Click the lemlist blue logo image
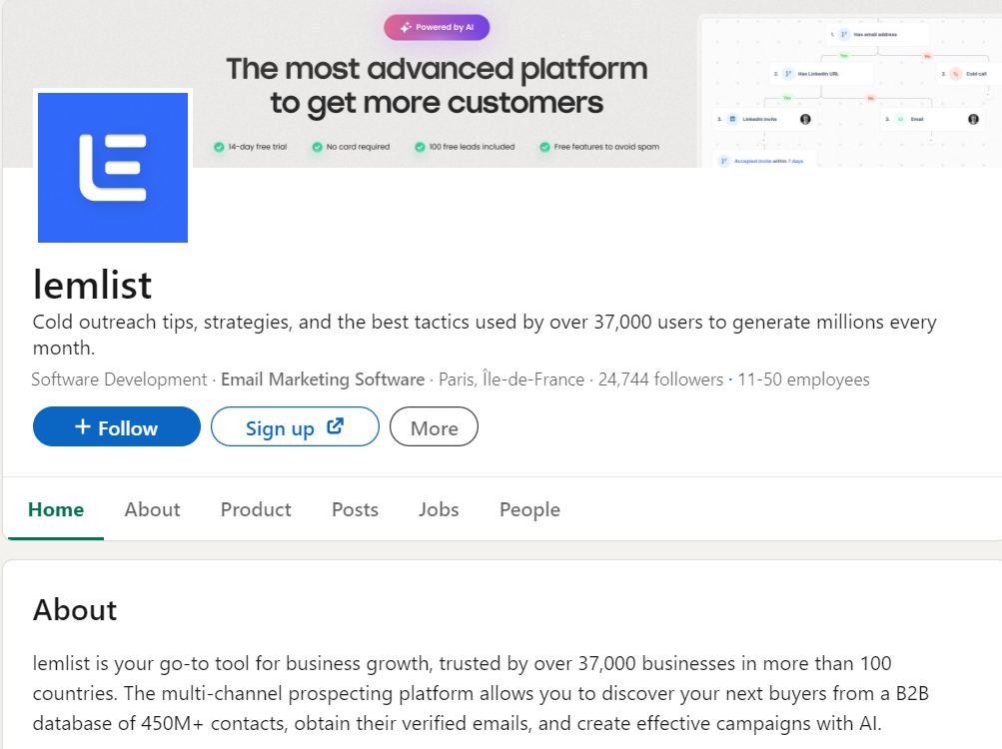 tap(113, 168)
